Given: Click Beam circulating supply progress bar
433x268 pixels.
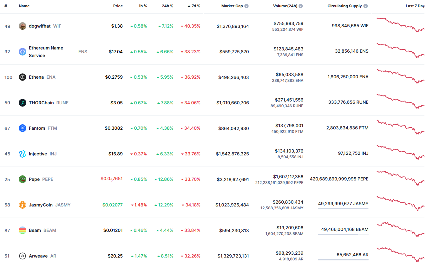Looking at the screenshot, I should (343, 234).
